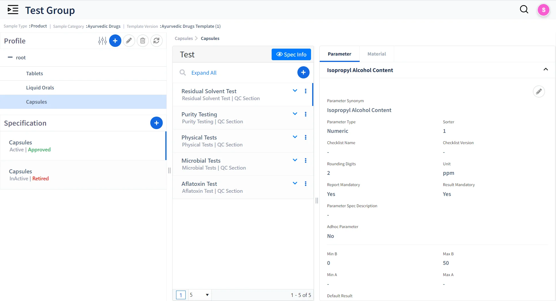
Task: Open options menu for Physical Tests
Action: pyautogui.click(x=306, y=137)
